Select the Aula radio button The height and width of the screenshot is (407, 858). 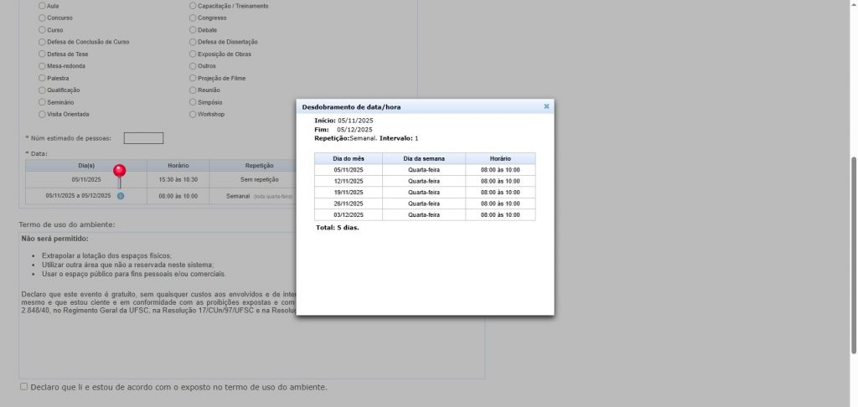tap(42, 6)
